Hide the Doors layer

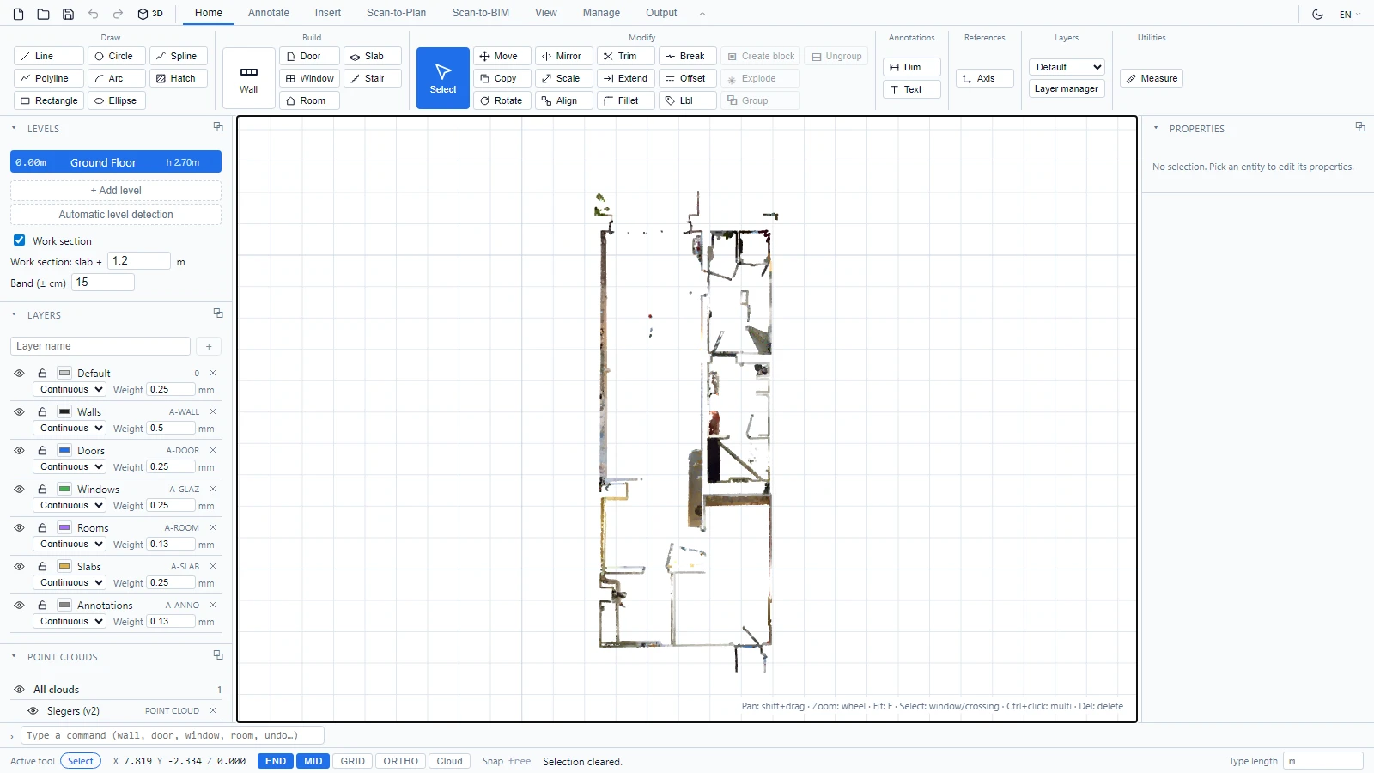(x=19, y=451)
